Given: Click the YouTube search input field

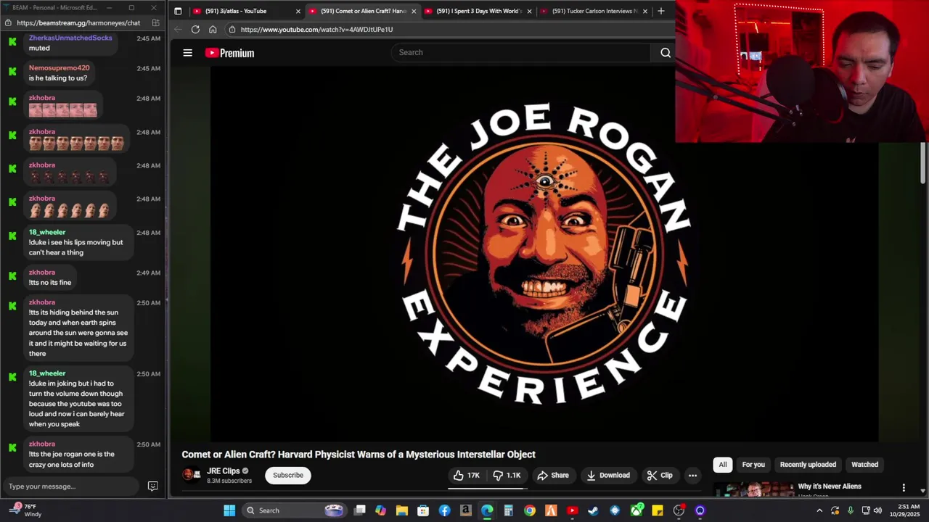Looking at the screenshot, I should point(523,52).
